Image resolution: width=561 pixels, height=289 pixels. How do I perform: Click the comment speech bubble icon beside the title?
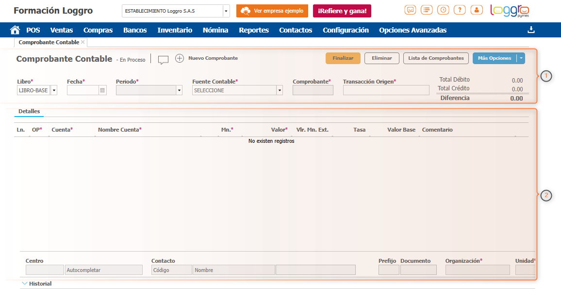(163, 60)
